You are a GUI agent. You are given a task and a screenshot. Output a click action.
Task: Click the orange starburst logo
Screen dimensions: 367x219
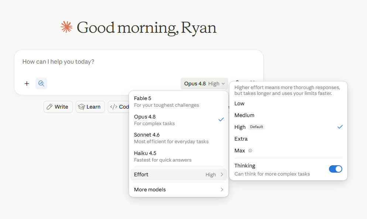click(66, 27)
